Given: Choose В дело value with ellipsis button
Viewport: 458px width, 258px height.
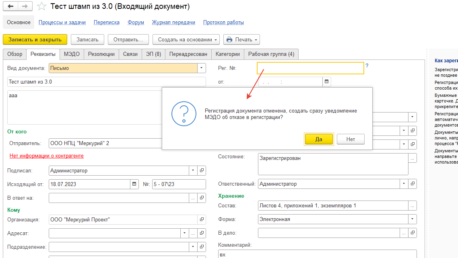Looking at the screenshot, I should [404, 233].
